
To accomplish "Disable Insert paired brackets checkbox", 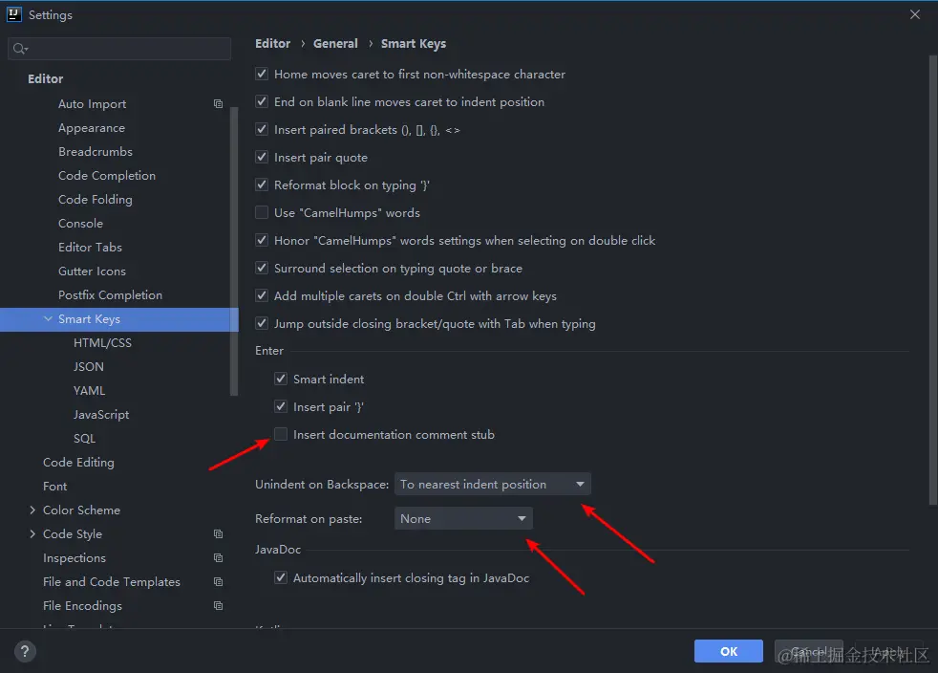I will (262, 129).
